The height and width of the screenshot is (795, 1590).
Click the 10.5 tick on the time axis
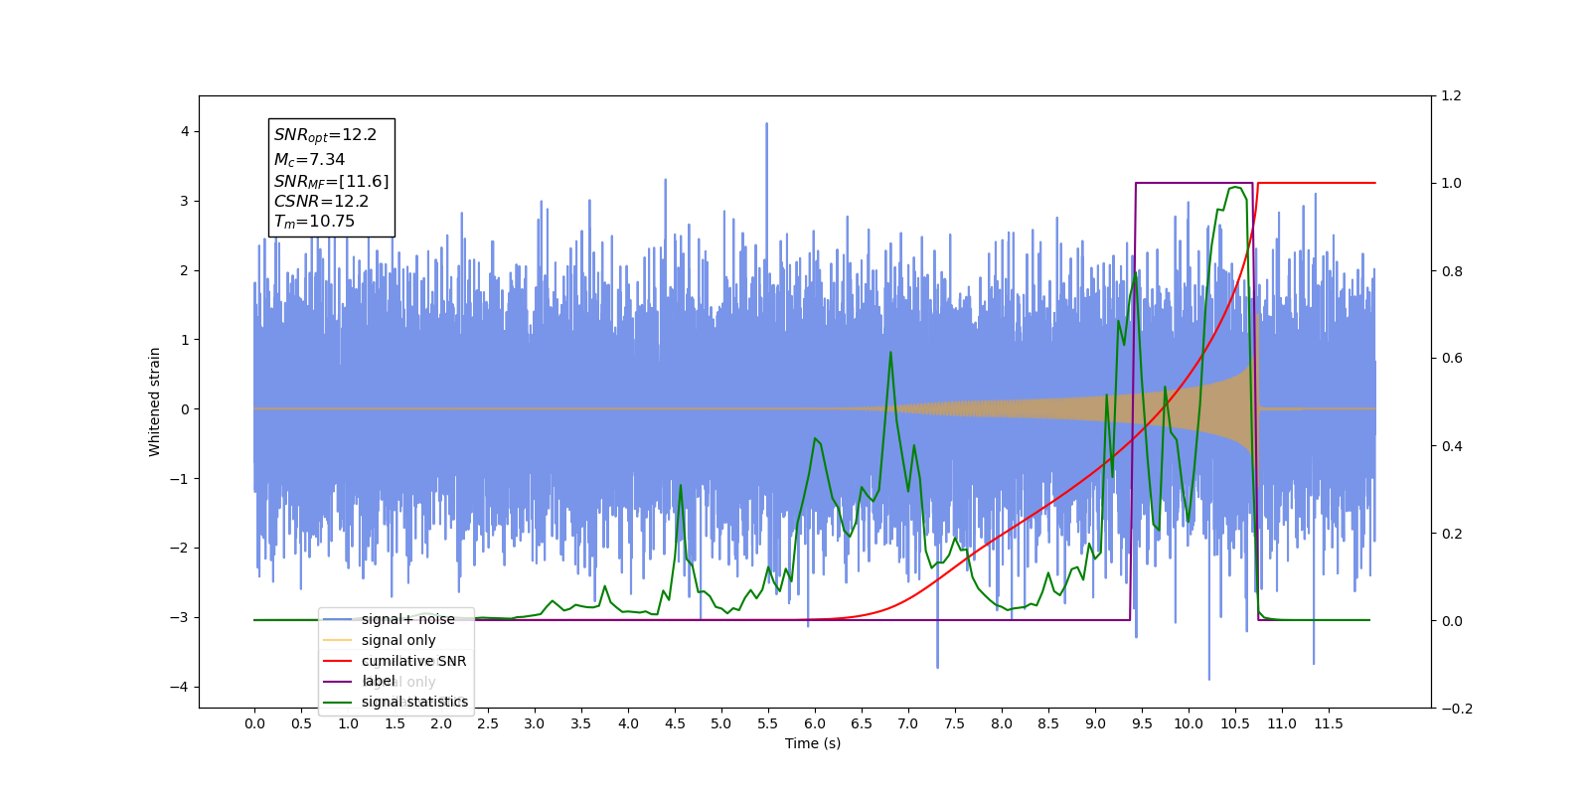click(x=1235, y=723)
